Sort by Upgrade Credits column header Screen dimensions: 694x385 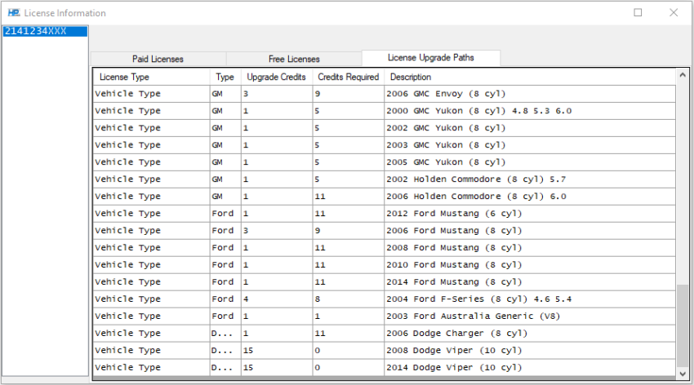pyautogui.click(x=276, y=77)
